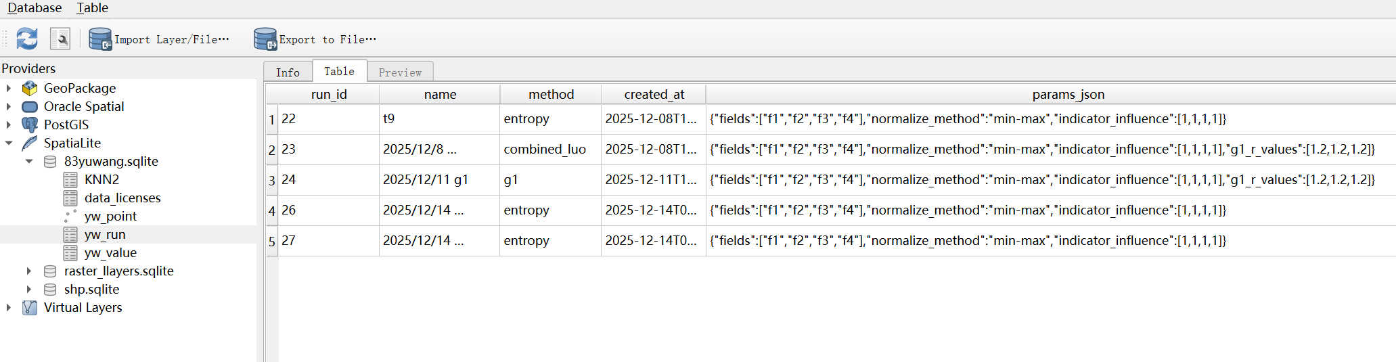Collapse the 83yuwang.sqlite database node
This screenshot has height=362, width=1396.
[x=29, y=161]
